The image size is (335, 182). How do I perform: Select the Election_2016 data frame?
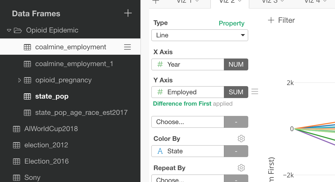pyautogui.click(x=47, y=161)
